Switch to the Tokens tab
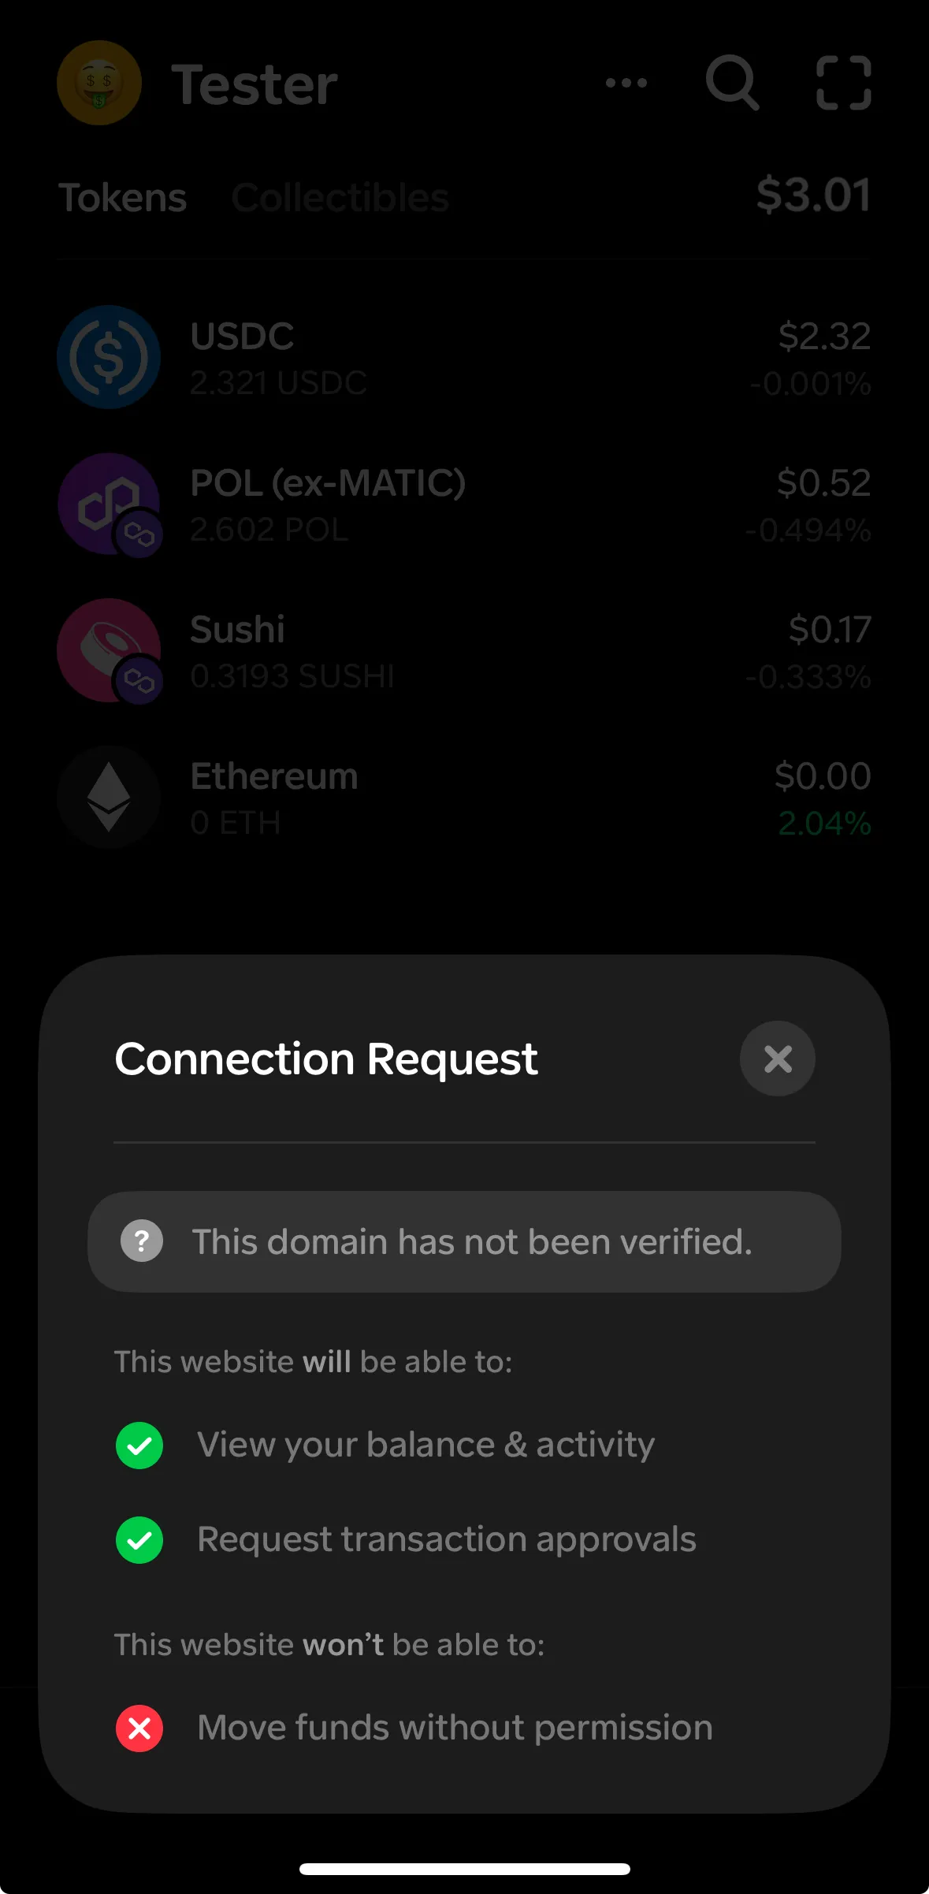Screen dimensions: 929x1894 click(x=123, y=198)
